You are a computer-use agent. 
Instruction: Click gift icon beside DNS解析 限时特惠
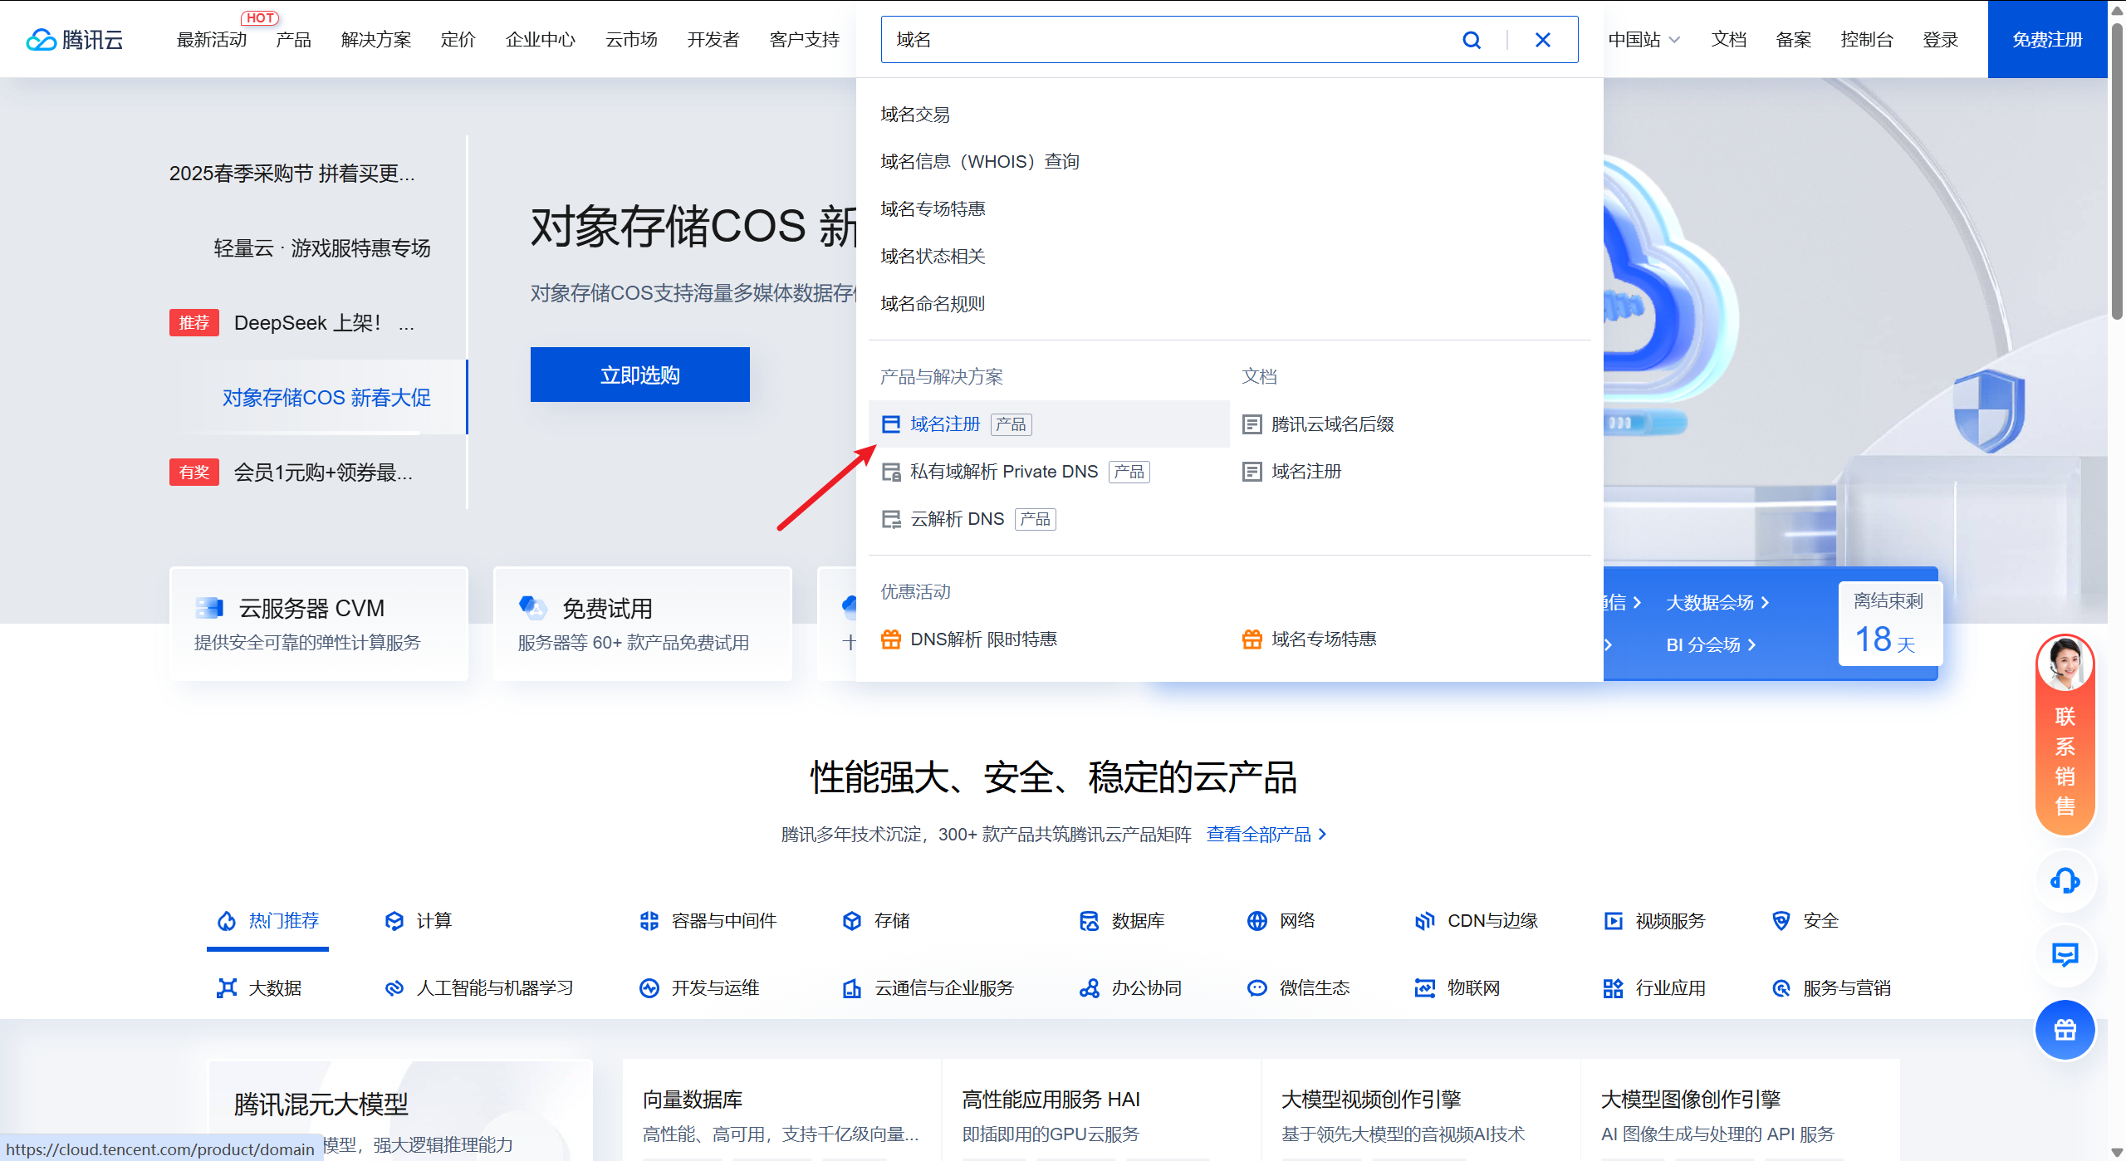891,639
